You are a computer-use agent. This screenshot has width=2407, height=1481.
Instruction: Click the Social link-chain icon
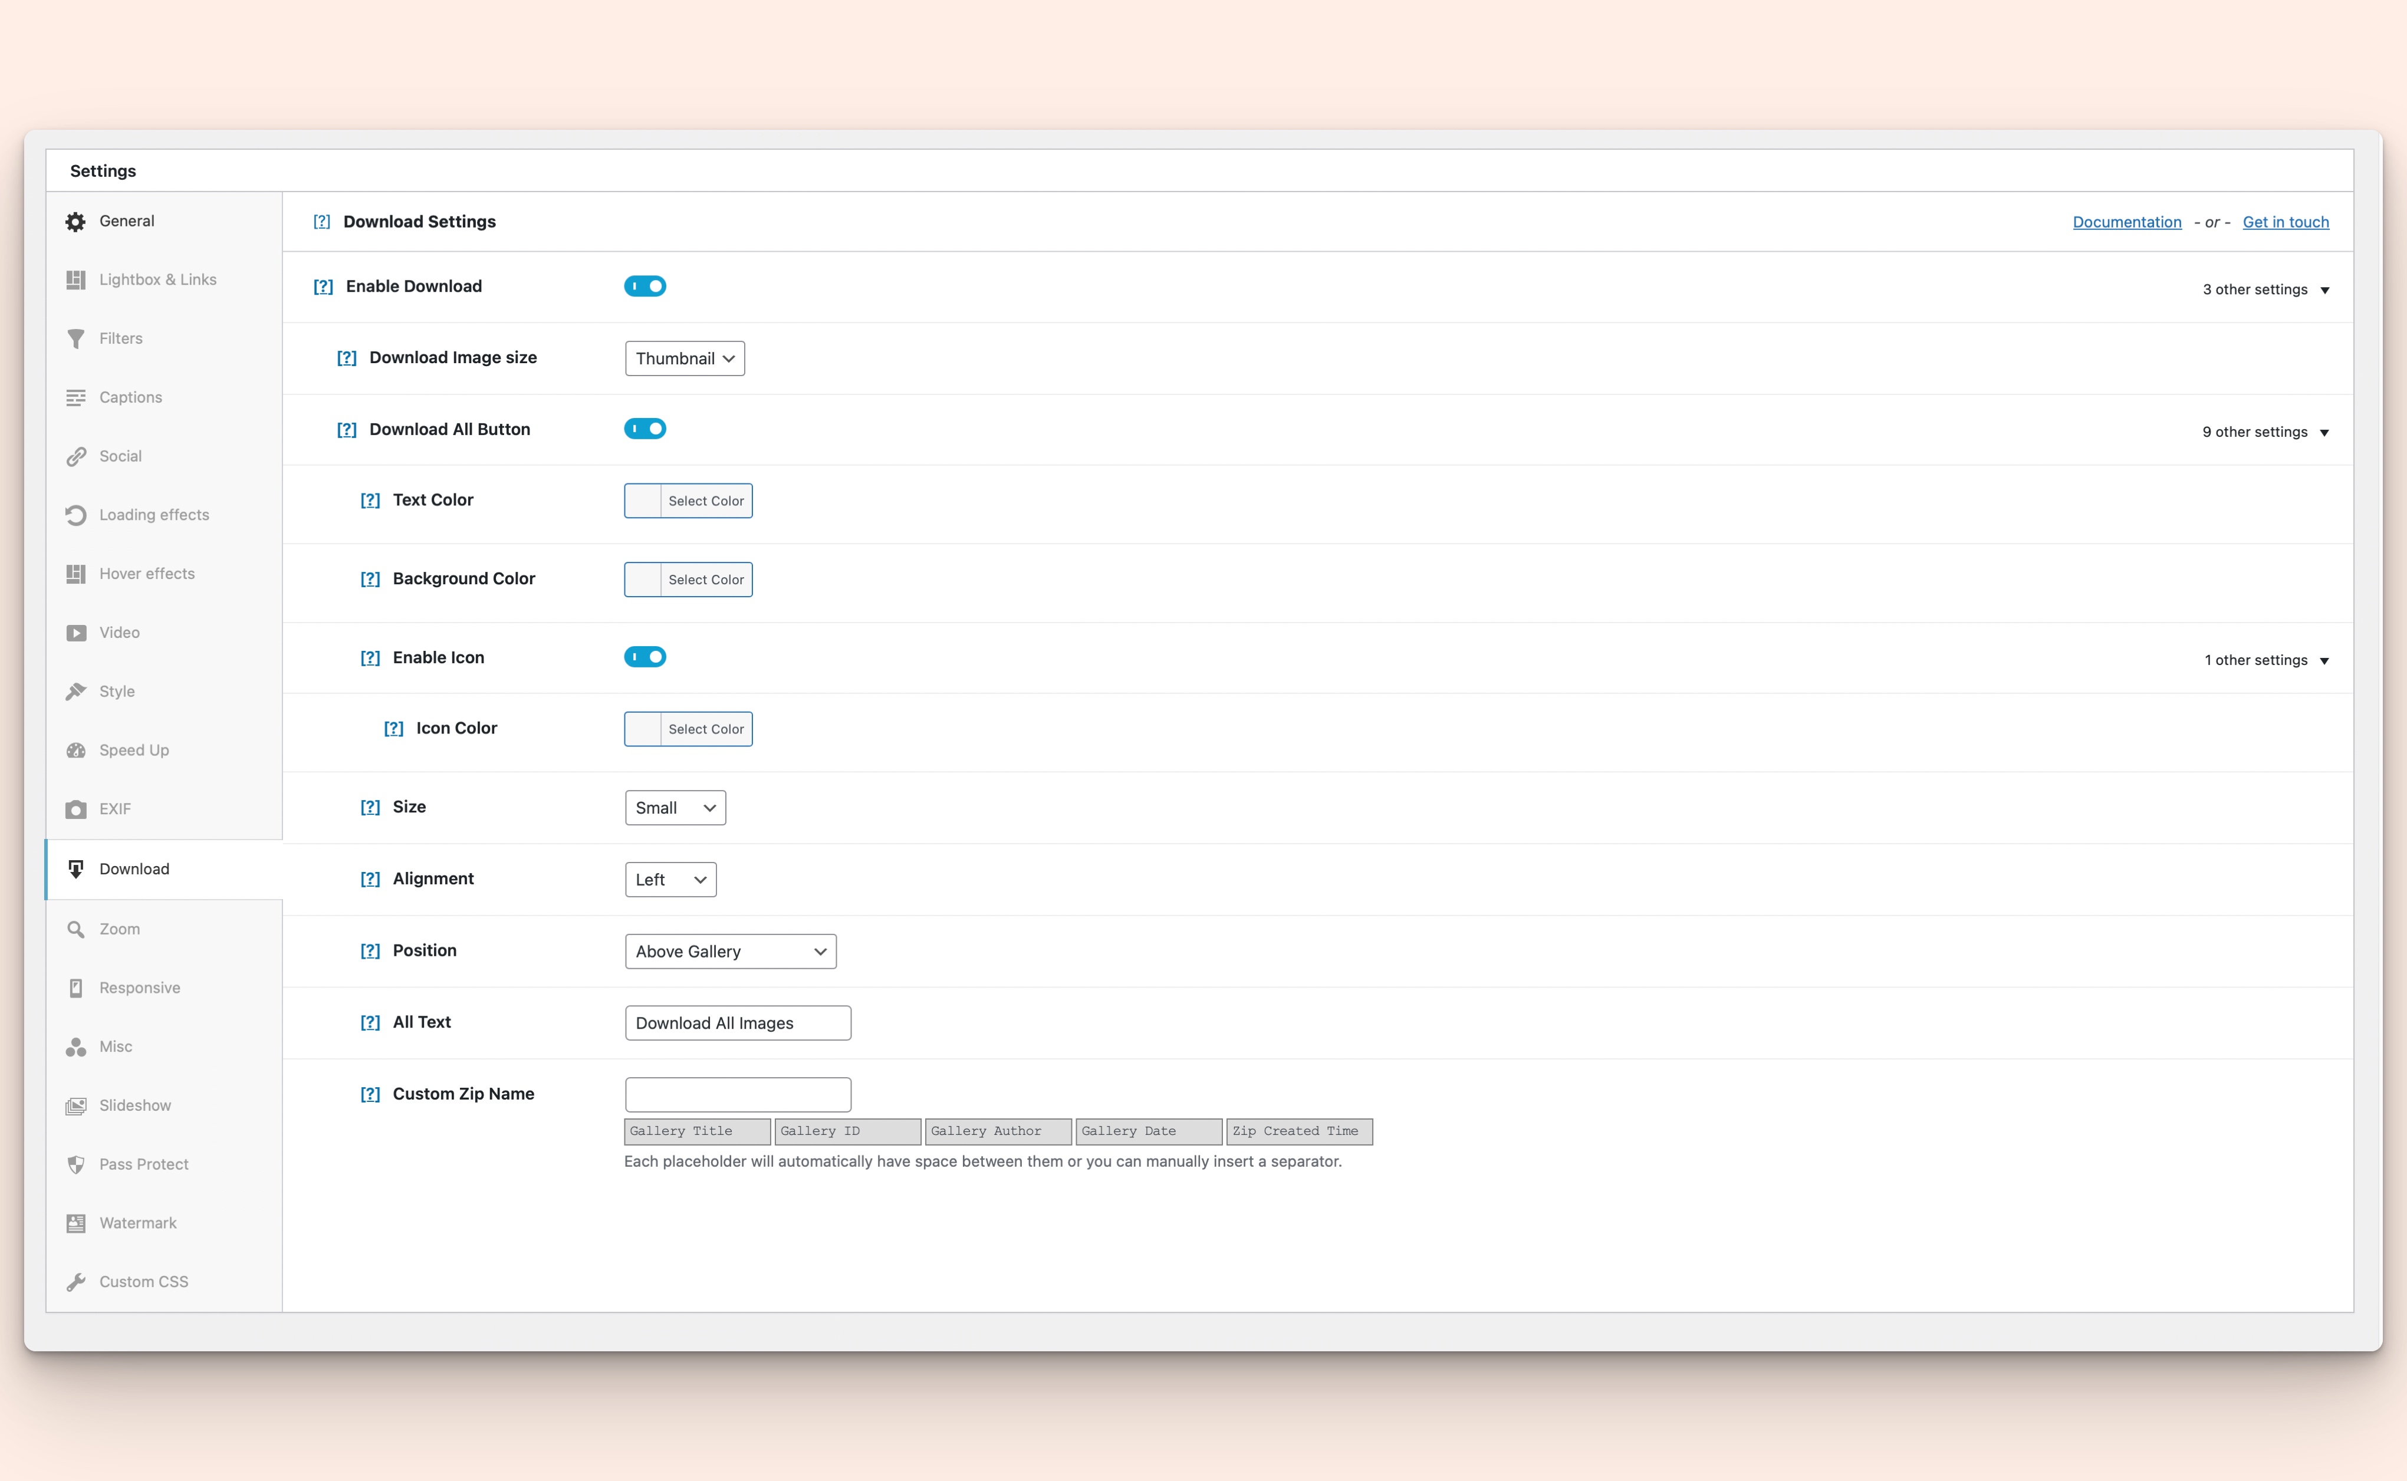75,456
